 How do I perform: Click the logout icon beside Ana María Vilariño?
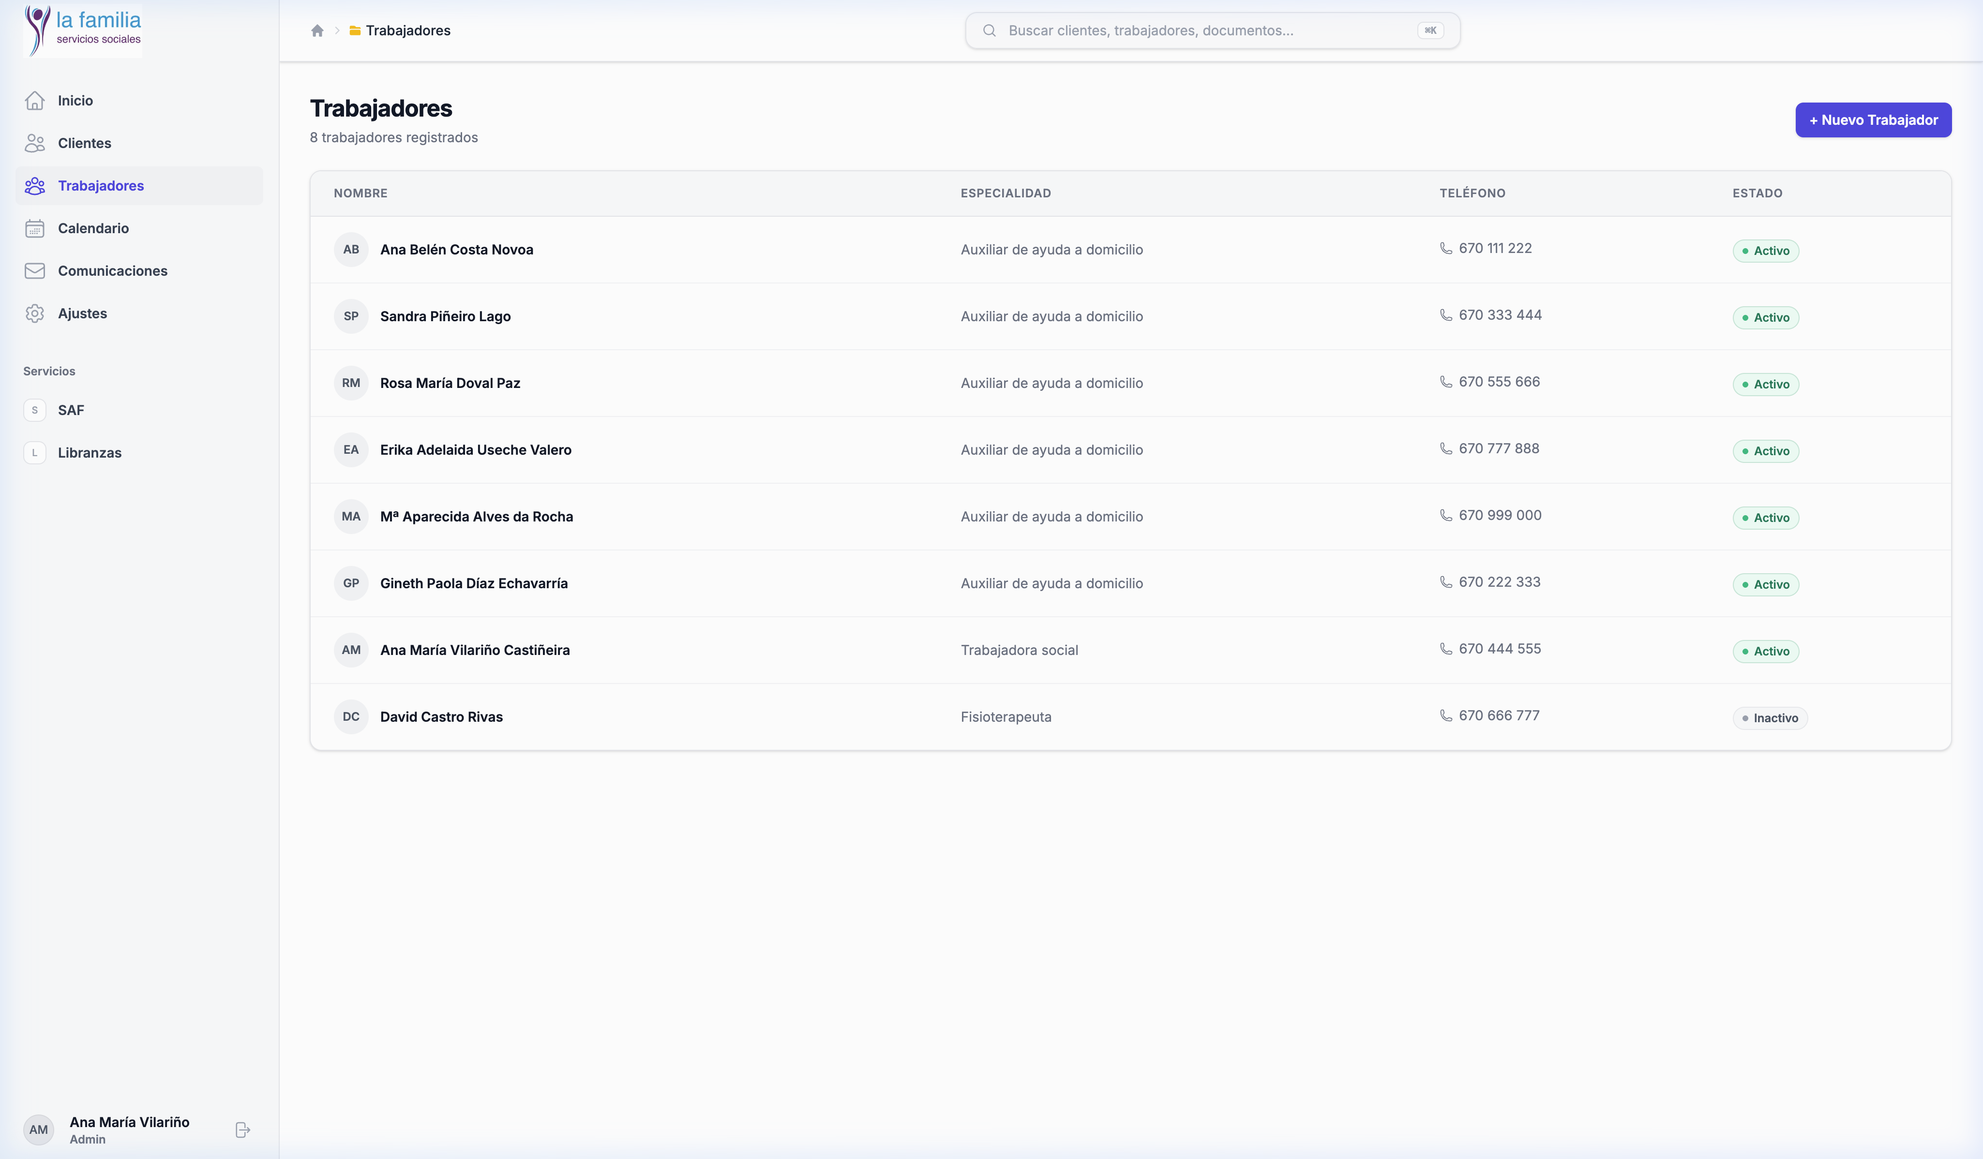(242, 1130)
